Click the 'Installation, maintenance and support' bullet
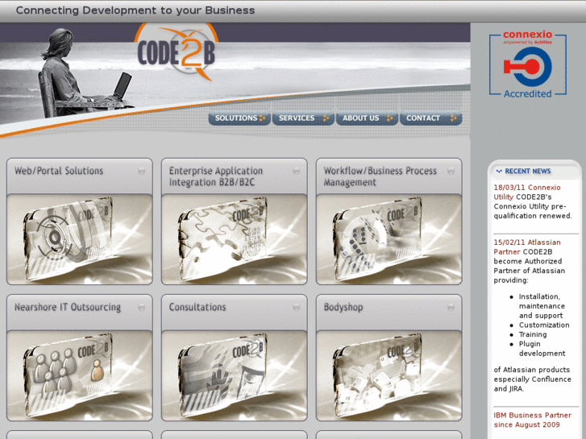Viewport: 586px width, 439px height. click(x=542, y=306)
